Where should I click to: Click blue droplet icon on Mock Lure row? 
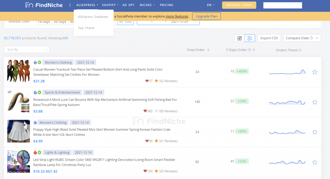coord(35,92)
